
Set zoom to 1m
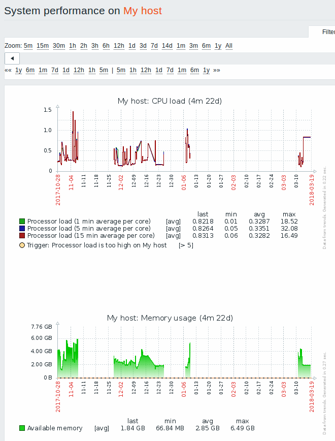pyautogui.click(x=181, y=46)
